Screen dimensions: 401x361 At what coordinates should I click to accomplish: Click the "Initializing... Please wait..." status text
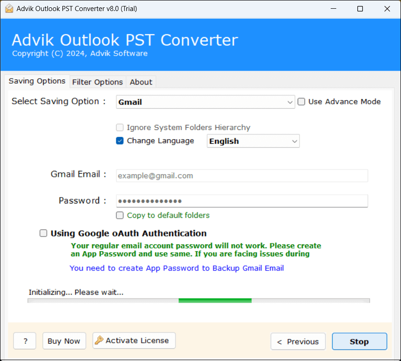pos(76,292)
